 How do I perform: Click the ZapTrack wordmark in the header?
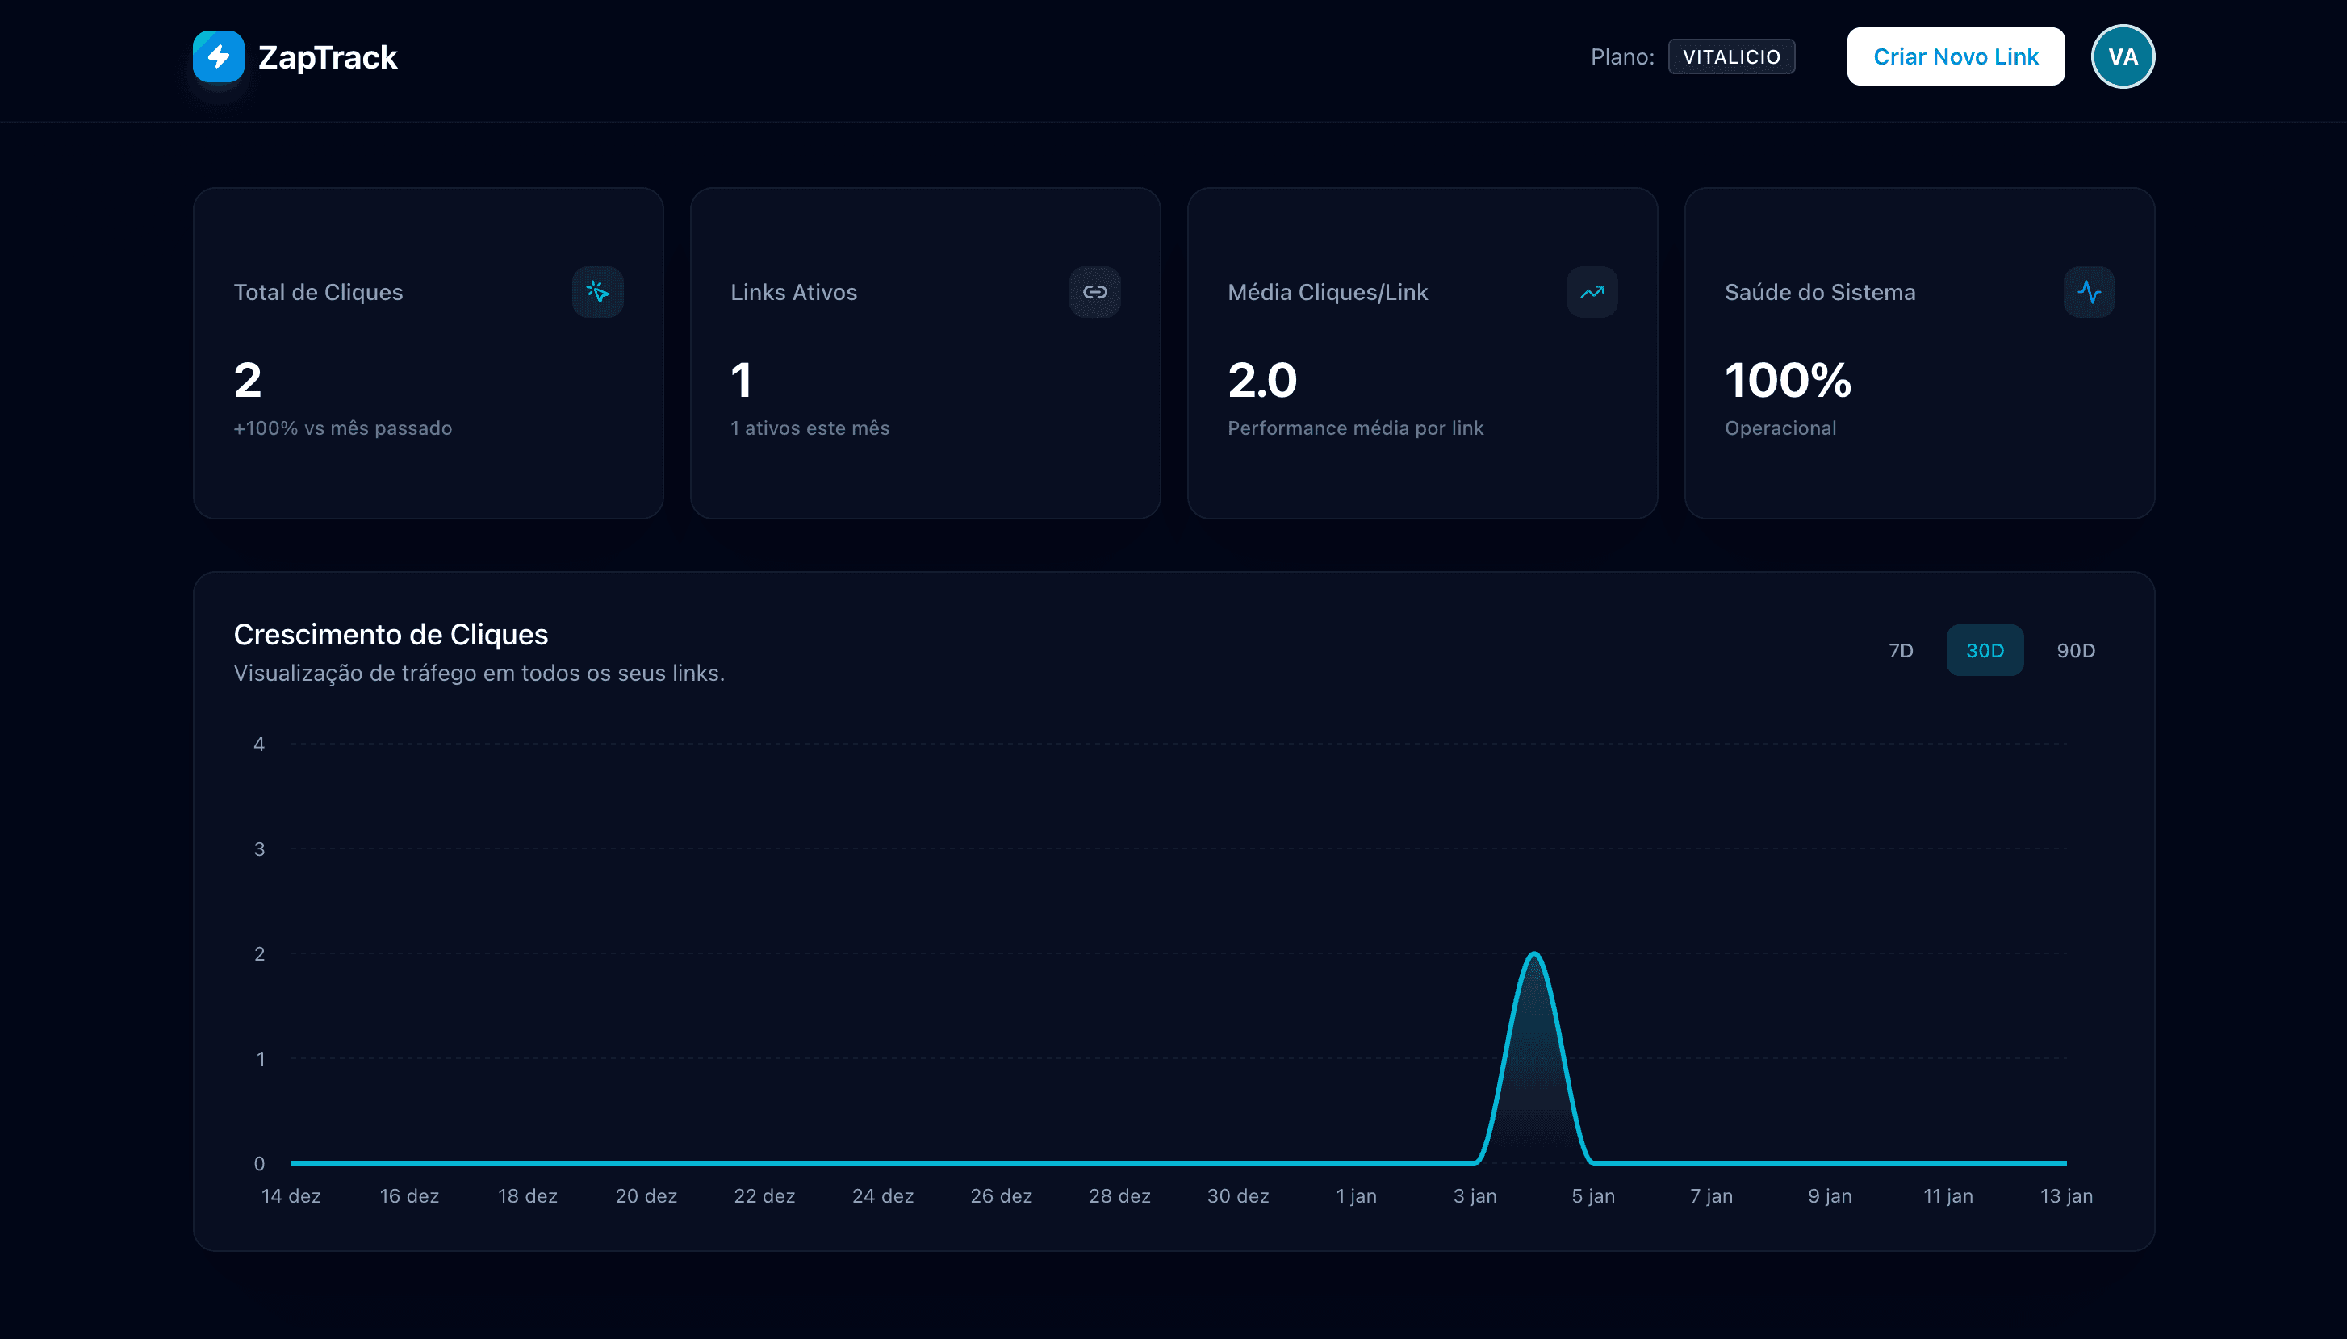pos(328,56)
